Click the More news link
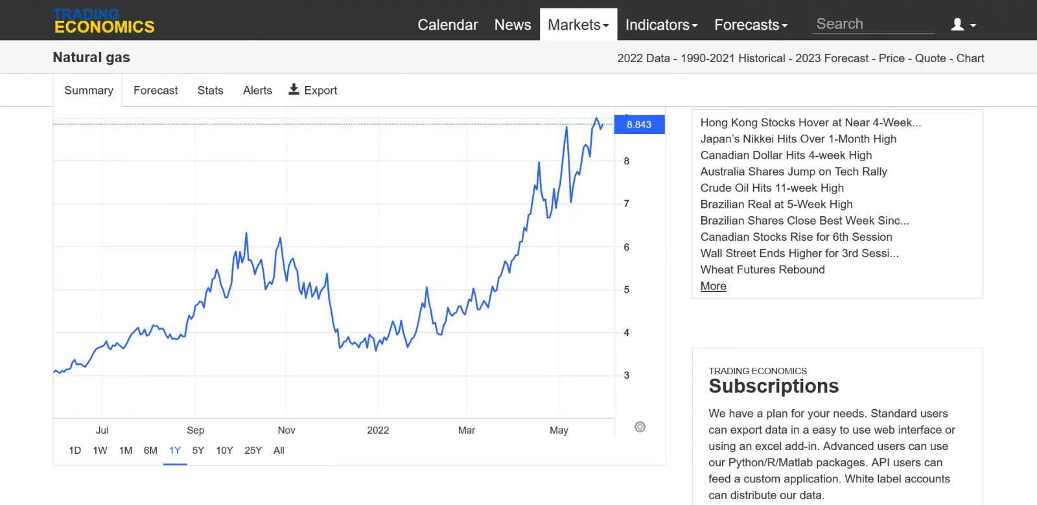The width and height of the screenshot is (1037, 505). 713,286
